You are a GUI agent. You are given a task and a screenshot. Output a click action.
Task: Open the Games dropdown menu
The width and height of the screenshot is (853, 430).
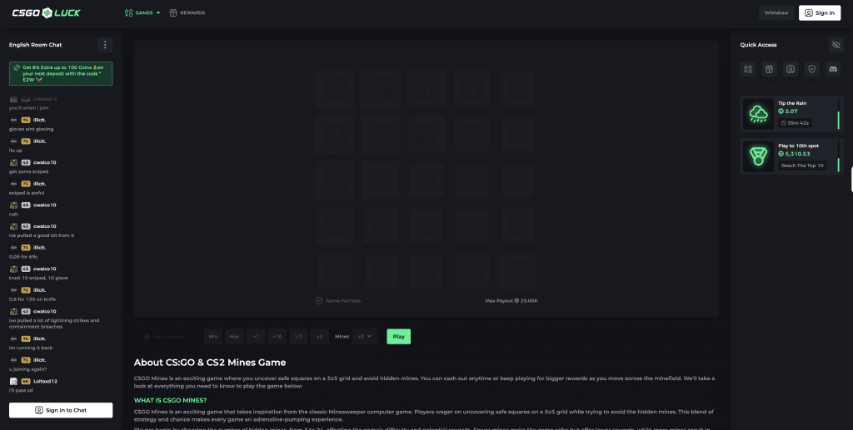(142, 12)
